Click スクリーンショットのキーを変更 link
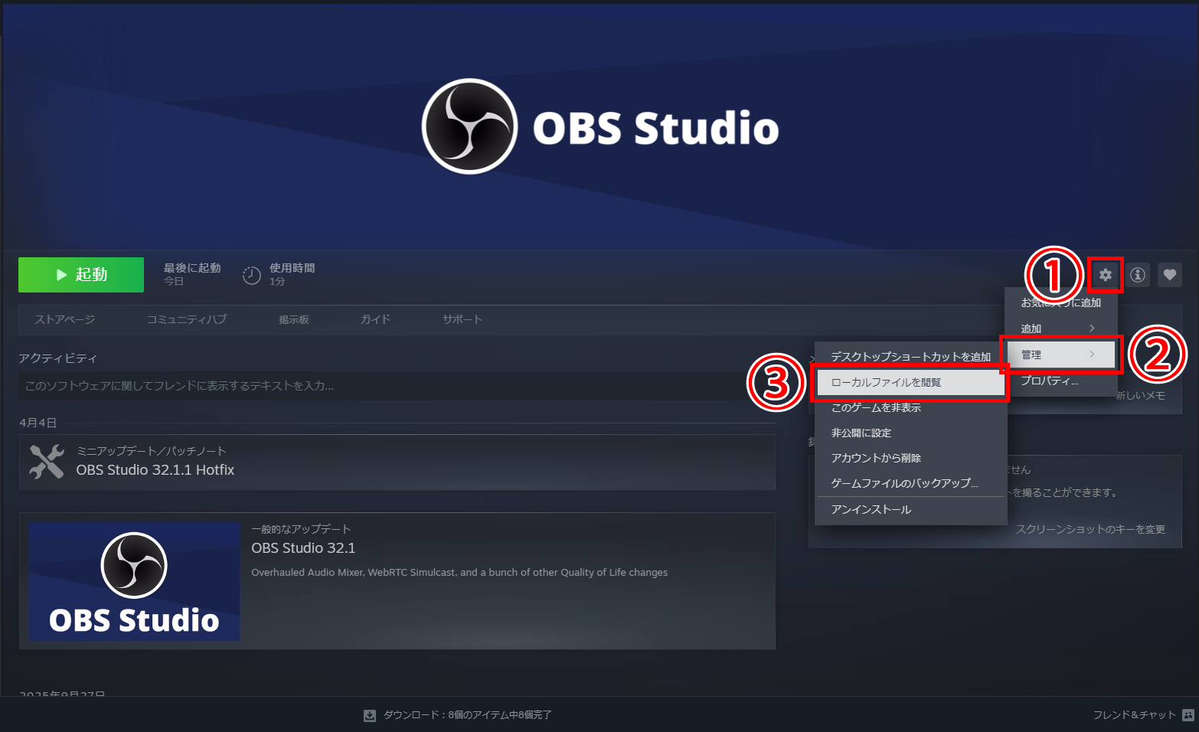This screenshot has width=1199, height=732. coord(1090,529)
